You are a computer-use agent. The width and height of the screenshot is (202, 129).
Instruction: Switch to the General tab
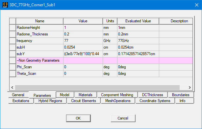click(x=18, y=95)
